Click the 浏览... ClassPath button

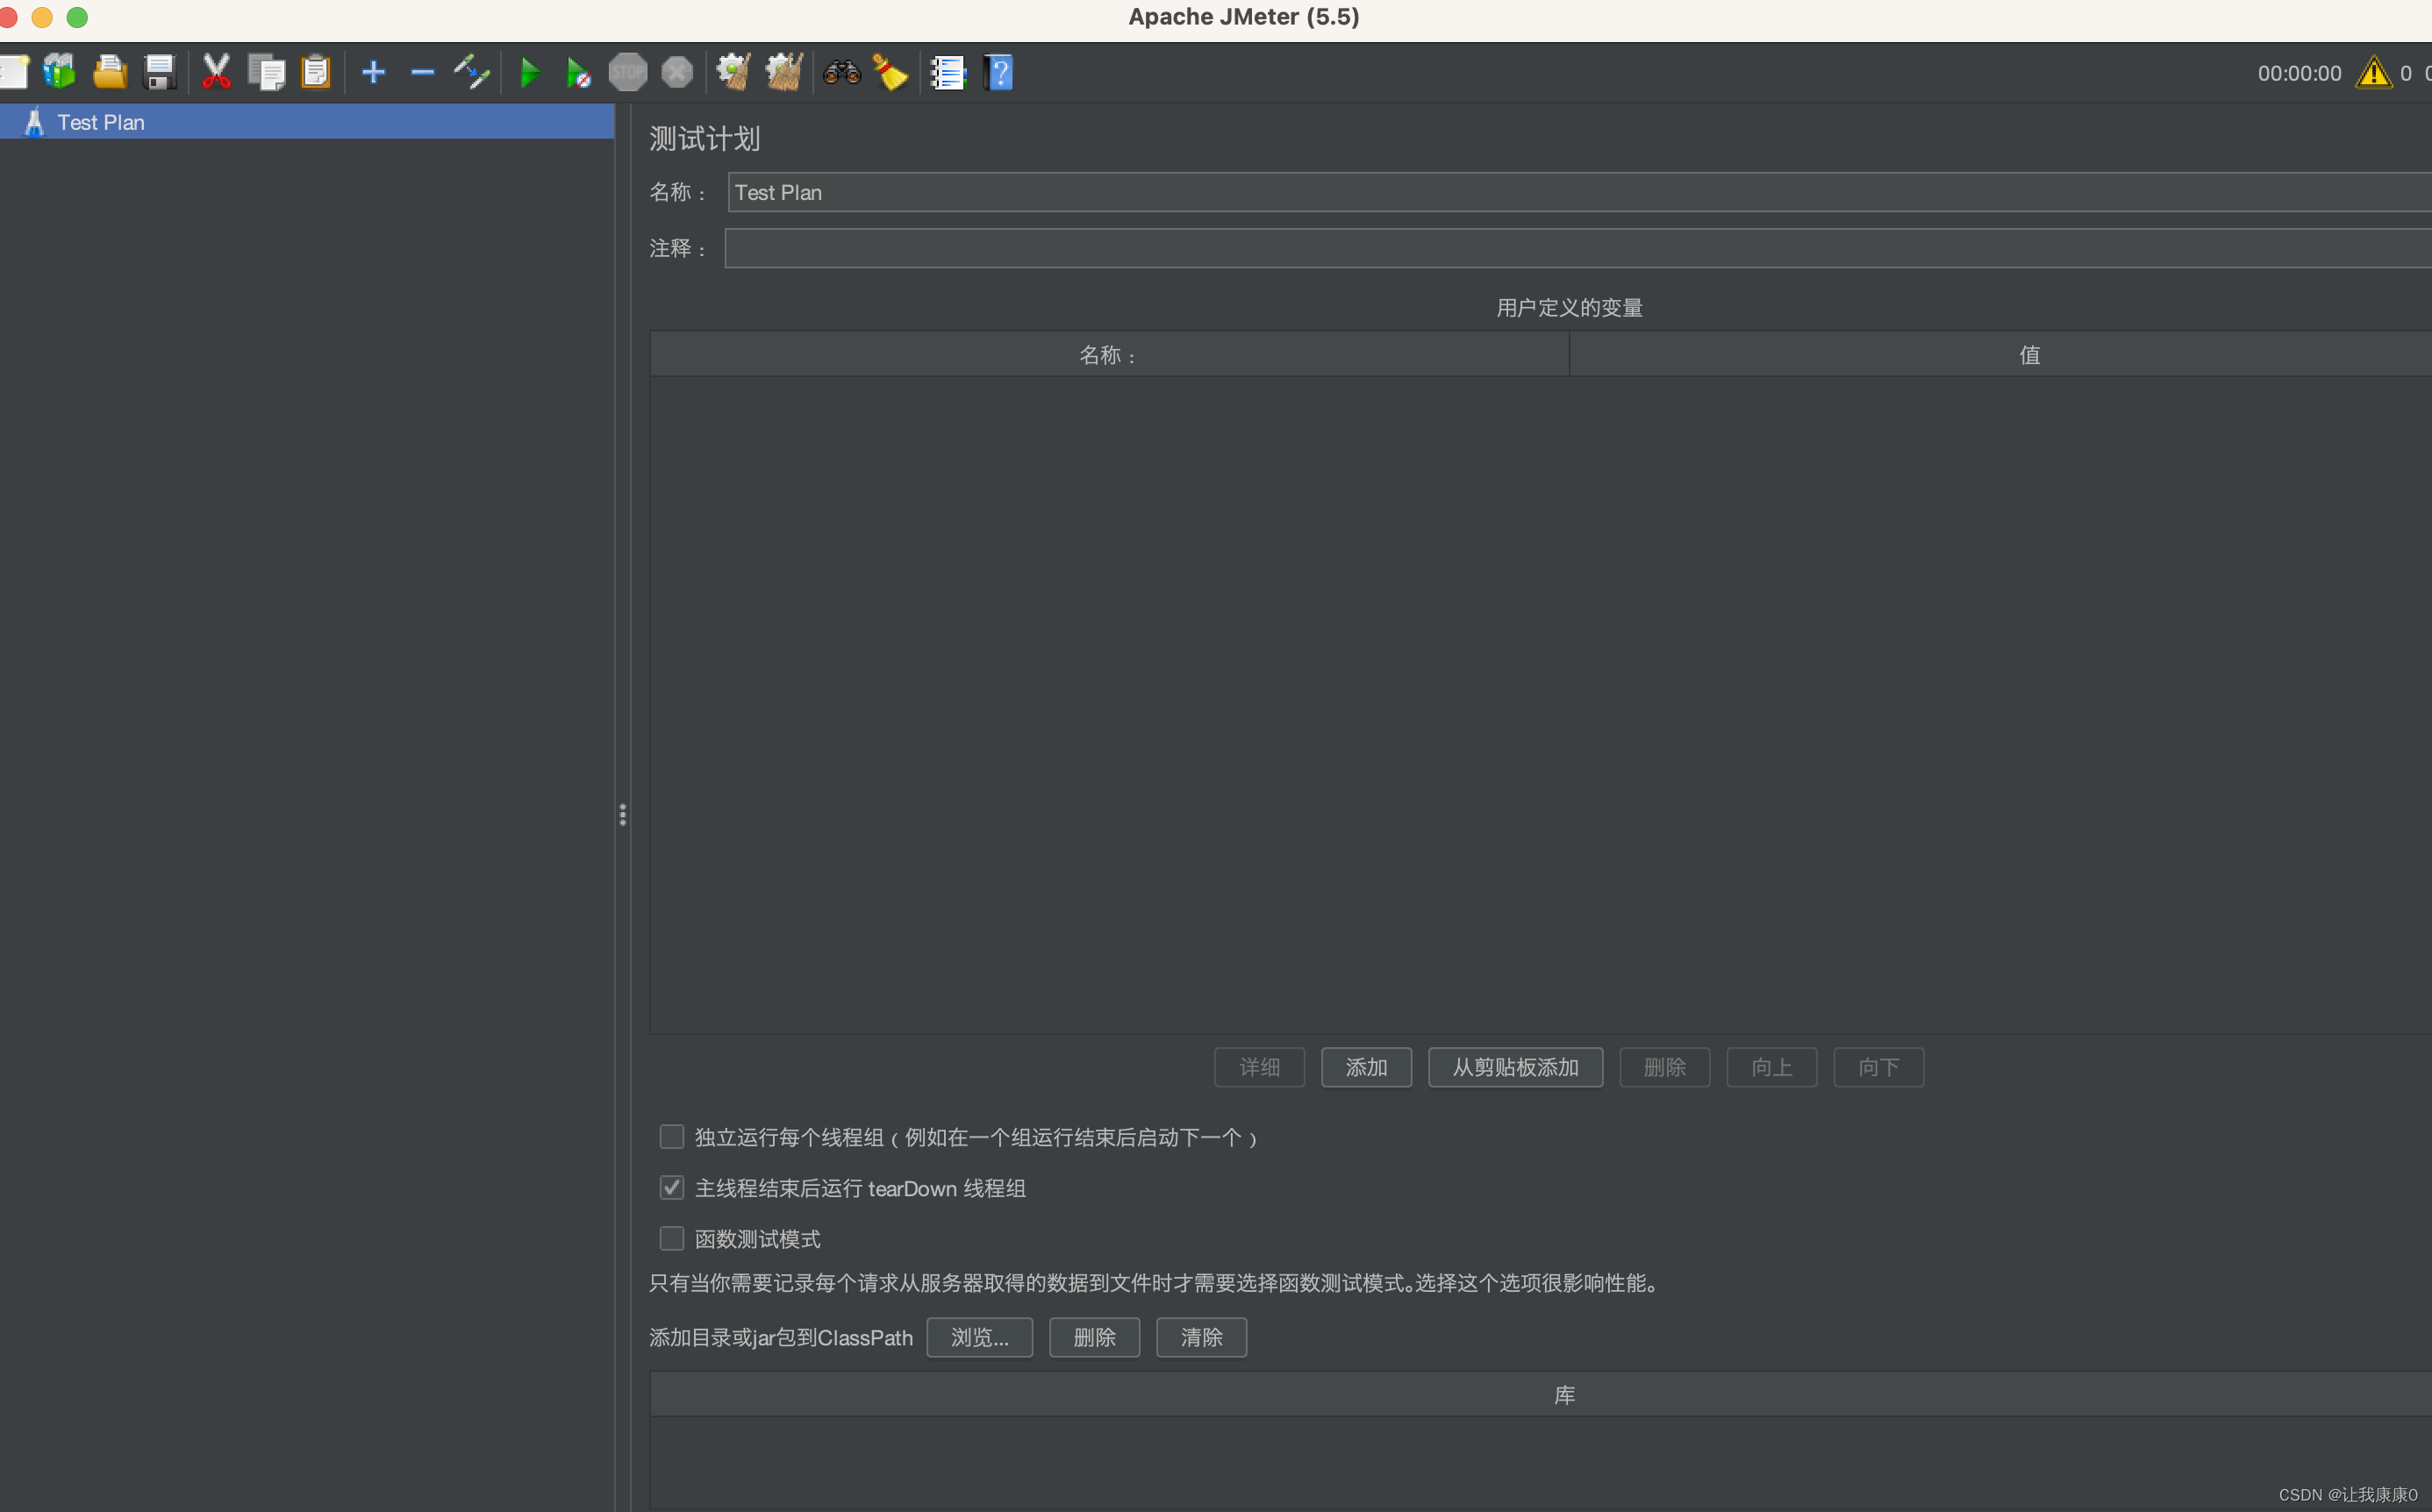(979, 1337)
